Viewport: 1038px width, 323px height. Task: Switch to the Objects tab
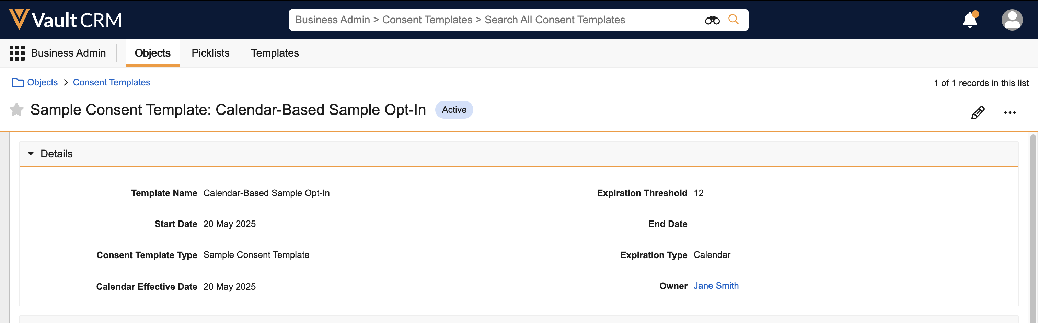[152, 53]
